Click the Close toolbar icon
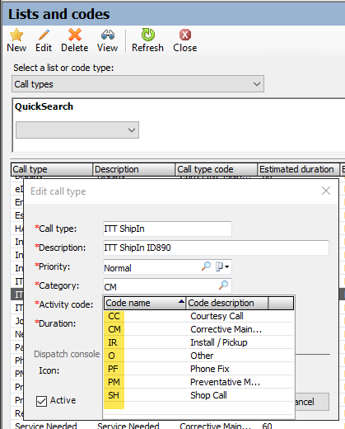The image size is (345, 429). click(185, 35)
